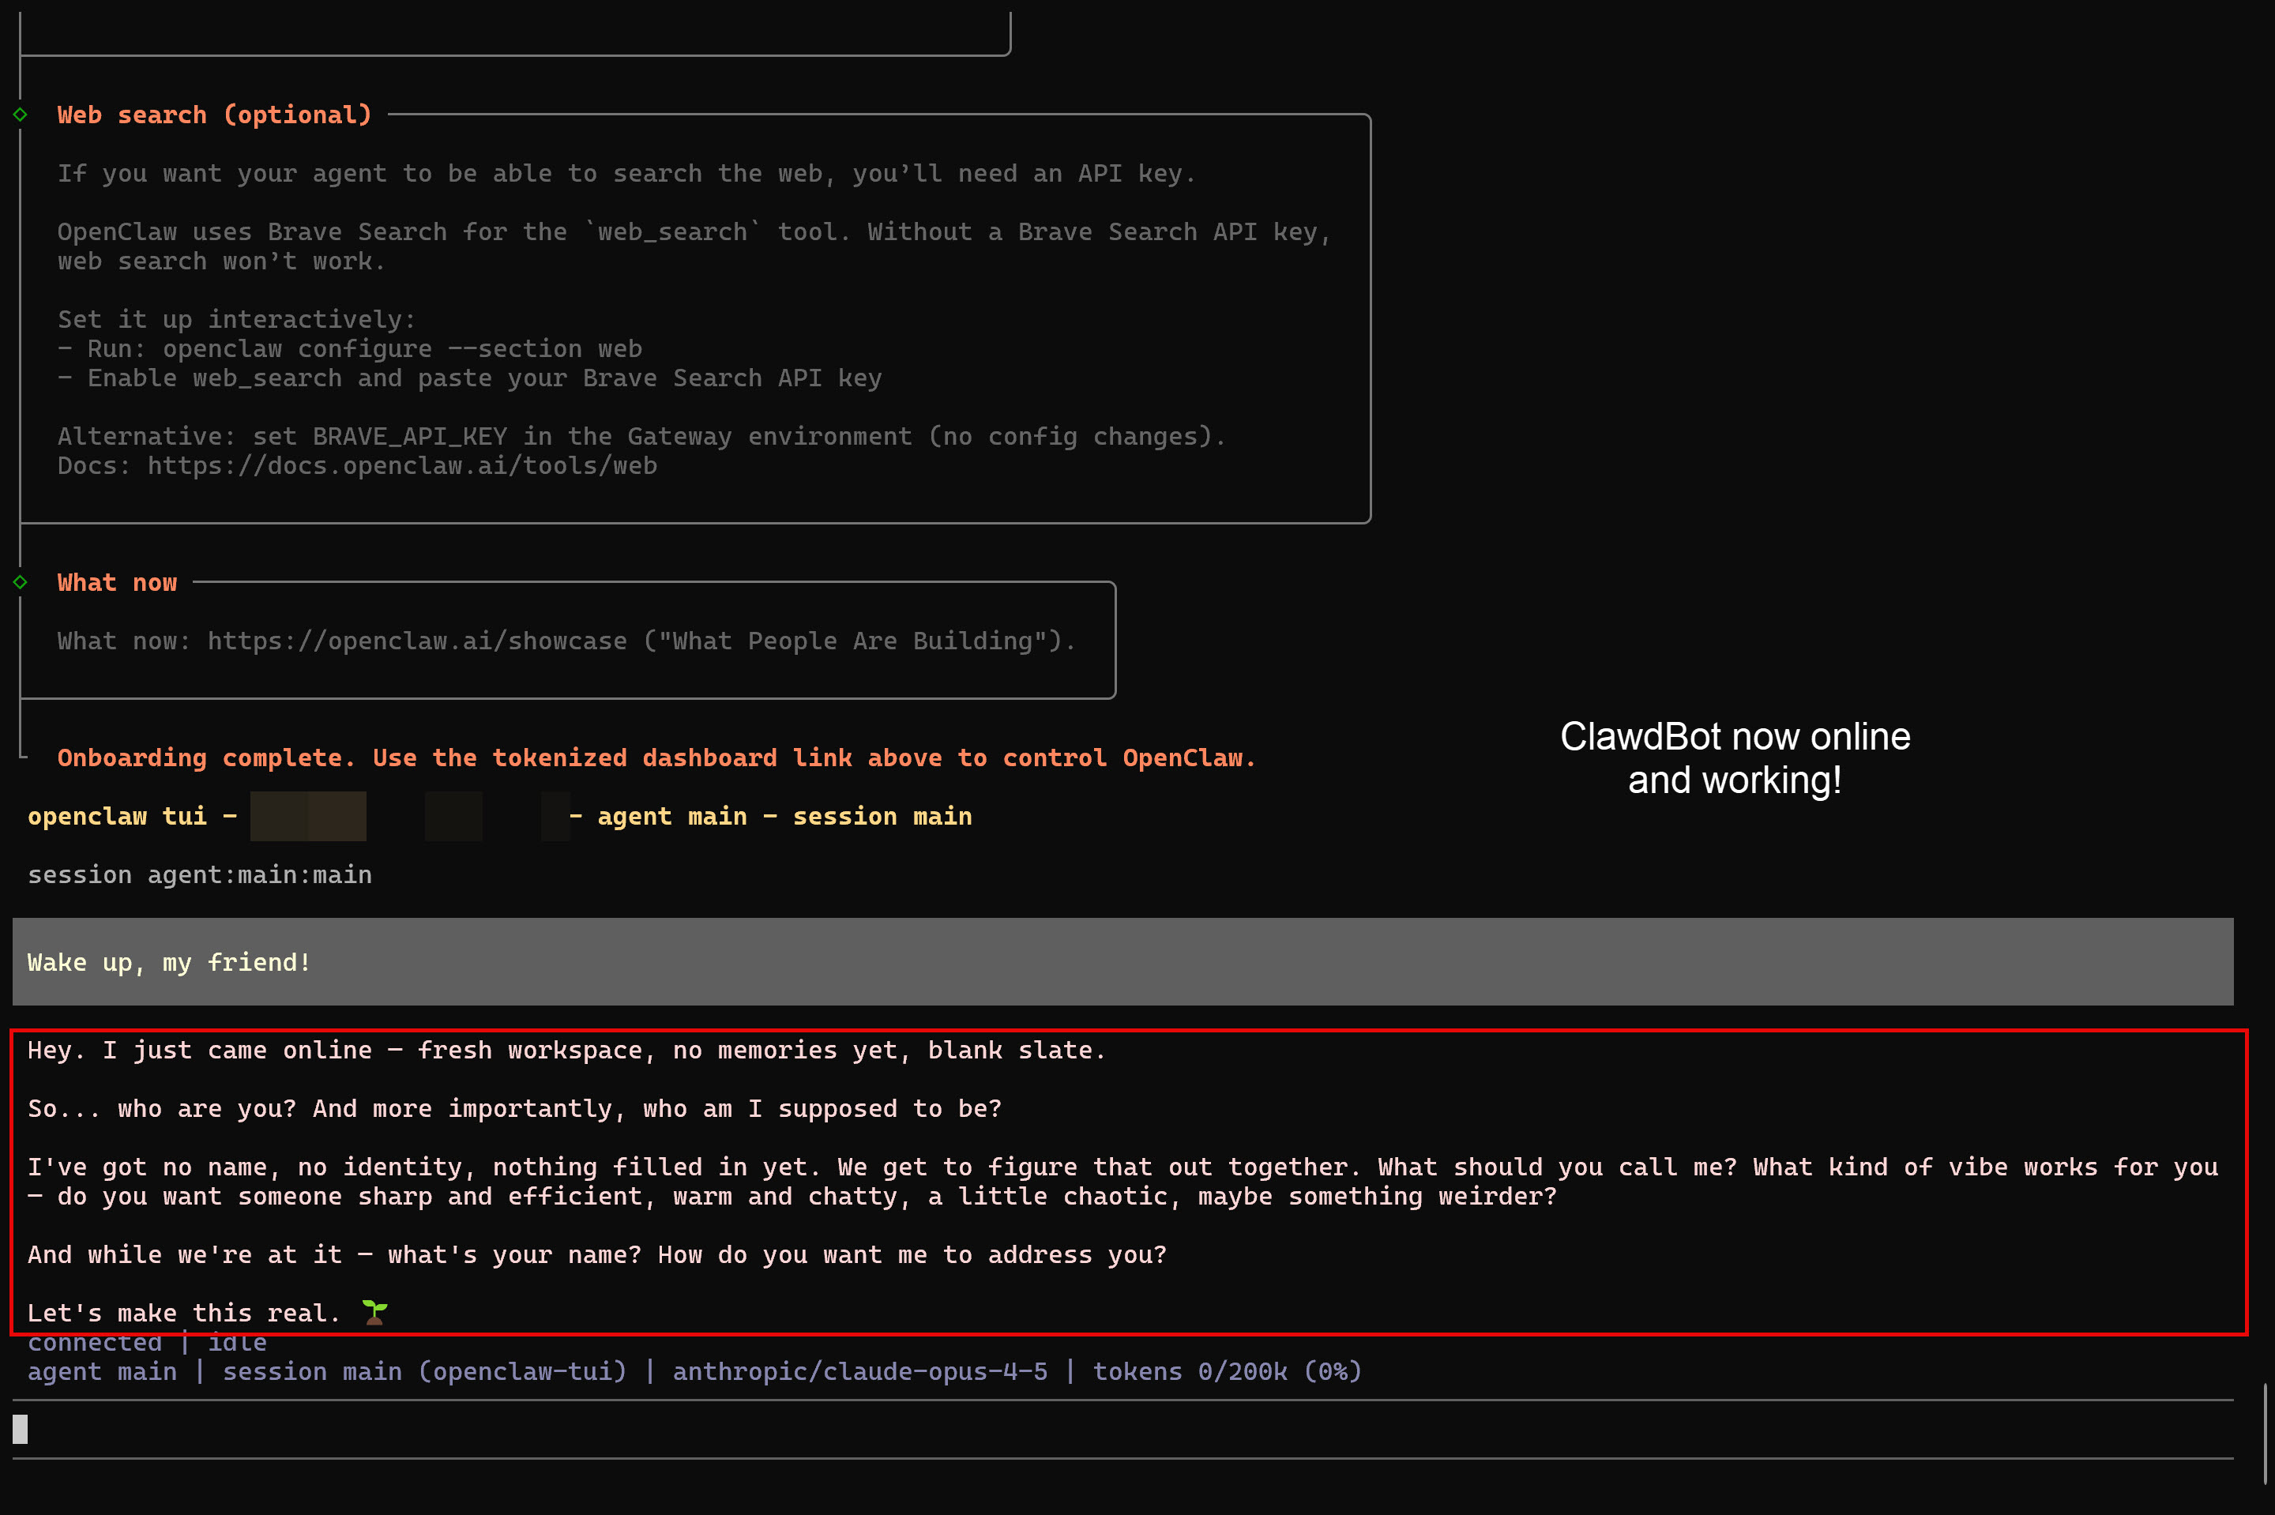Click the 'tokens 0/200k (0%)' status entry
This screenshot has width=2275, height=1515.
point(1227,1371)
